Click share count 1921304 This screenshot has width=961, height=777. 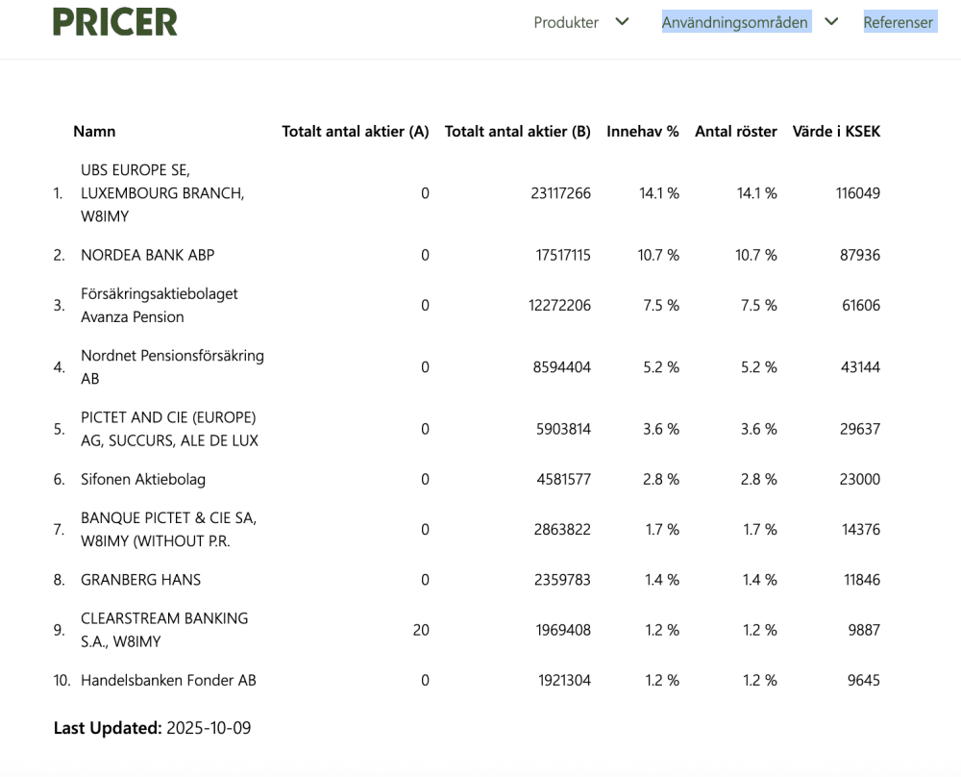564,681
